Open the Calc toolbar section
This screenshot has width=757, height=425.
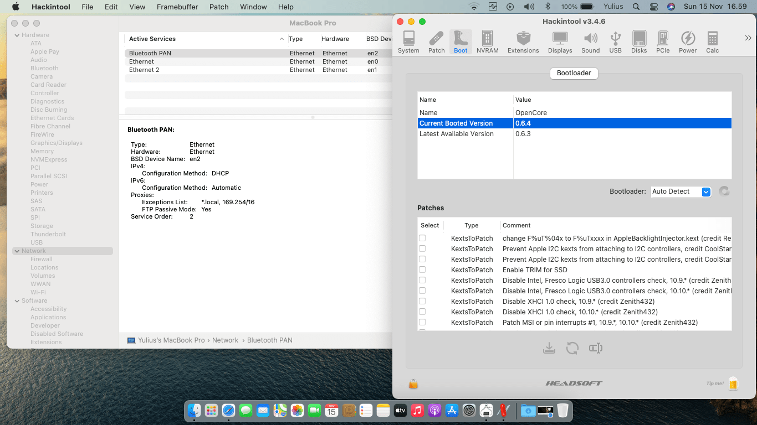coord(712,42)
